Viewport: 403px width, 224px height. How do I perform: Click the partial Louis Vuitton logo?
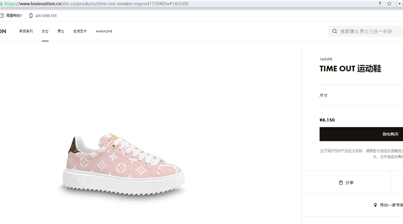click(3, 31)
